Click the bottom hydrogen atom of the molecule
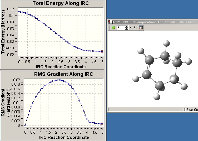 [157, 97]
